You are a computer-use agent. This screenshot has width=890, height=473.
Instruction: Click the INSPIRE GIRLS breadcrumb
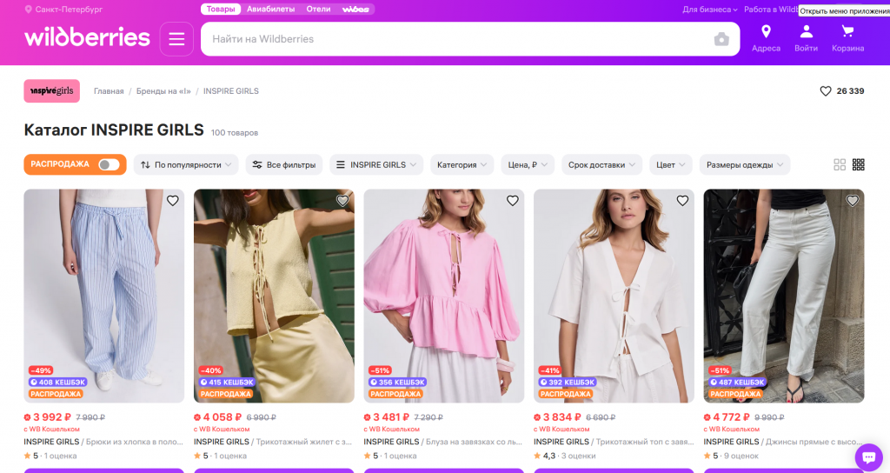point(231,90)
